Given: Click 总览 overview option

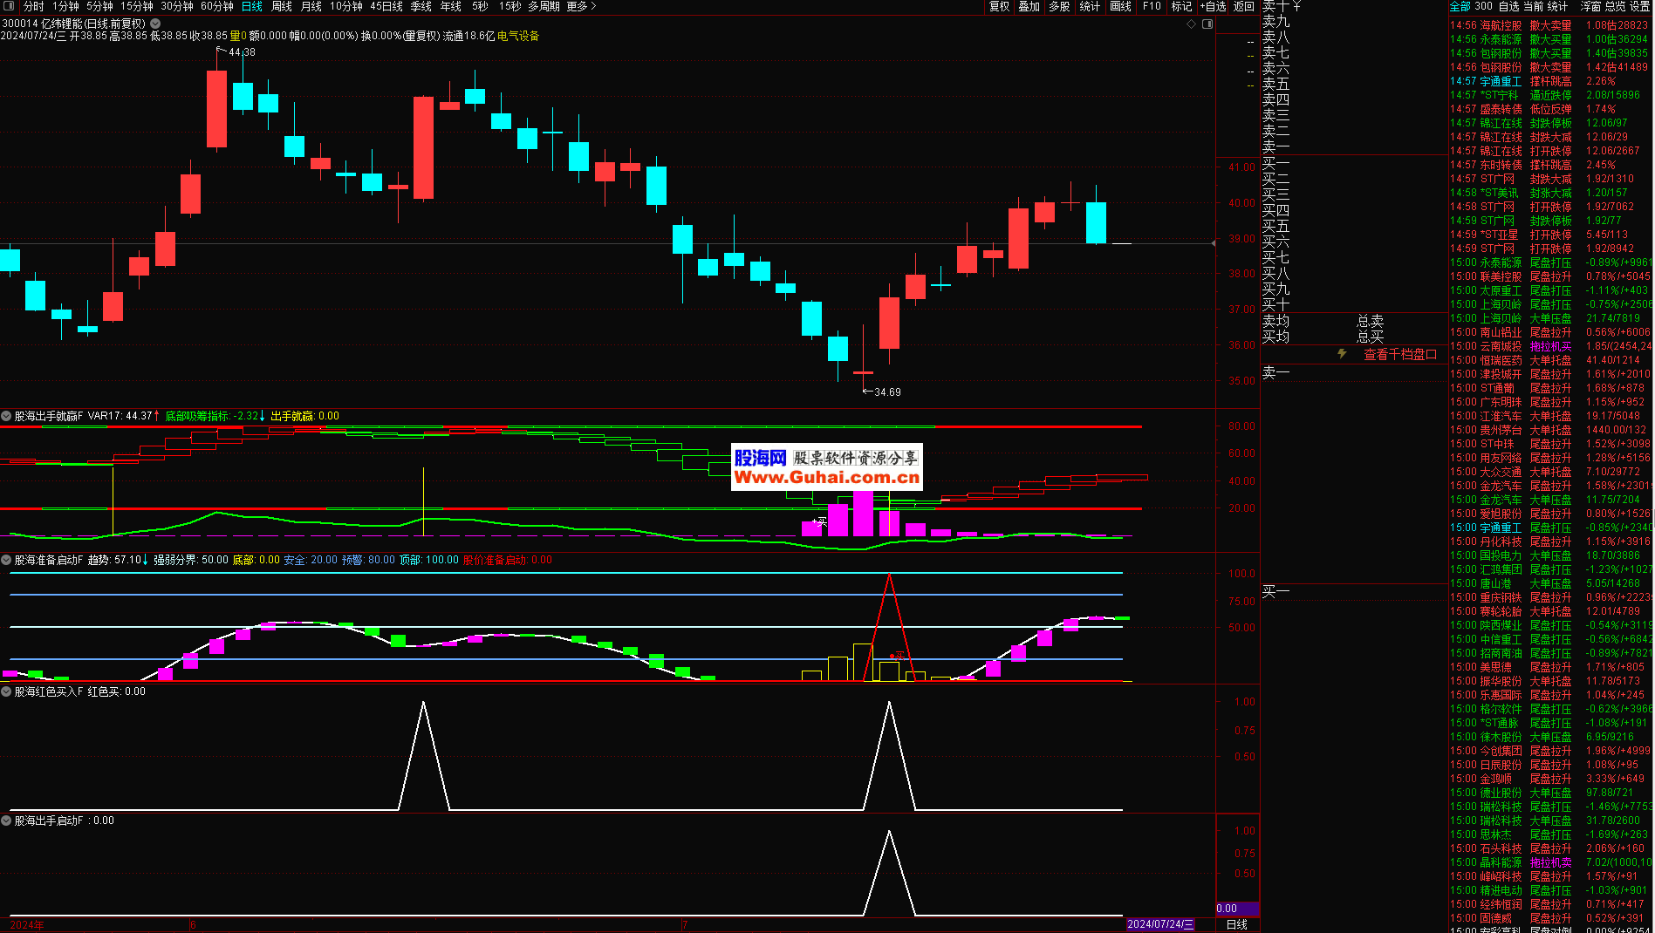Looking at the screenshot, I should click(1615, 6).
